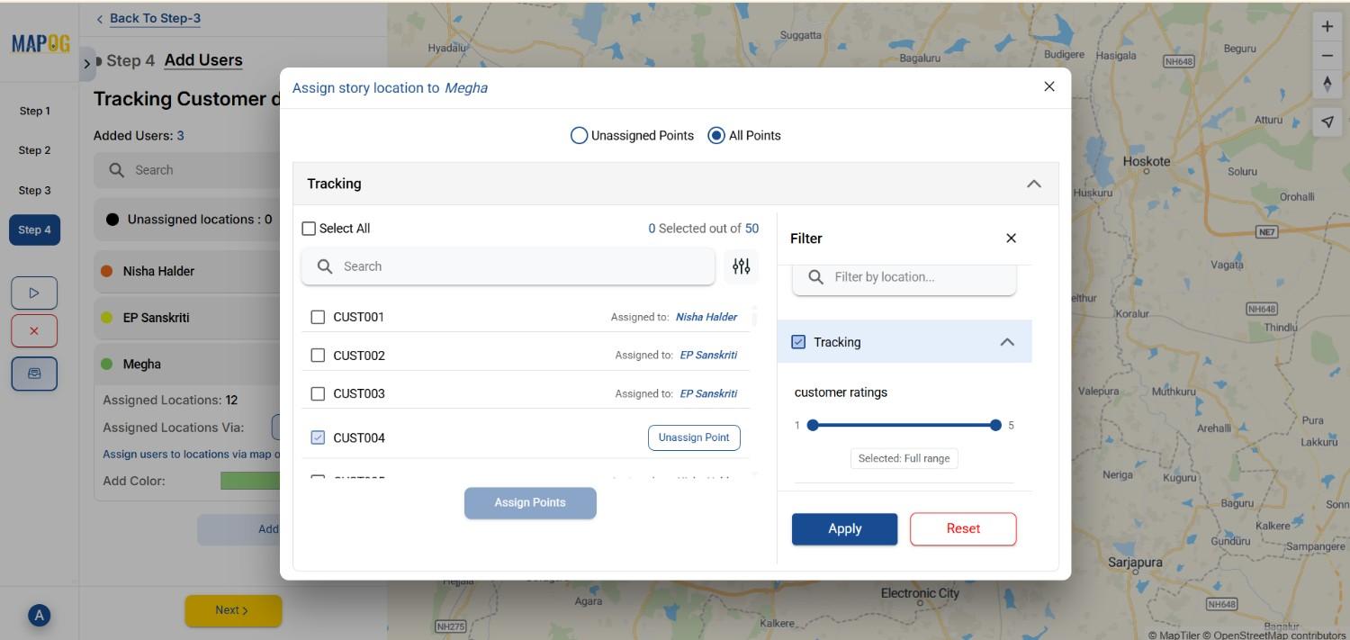Select the Unassigned Points radio button
Screen dimensions: 1350x640
point(578,135)
